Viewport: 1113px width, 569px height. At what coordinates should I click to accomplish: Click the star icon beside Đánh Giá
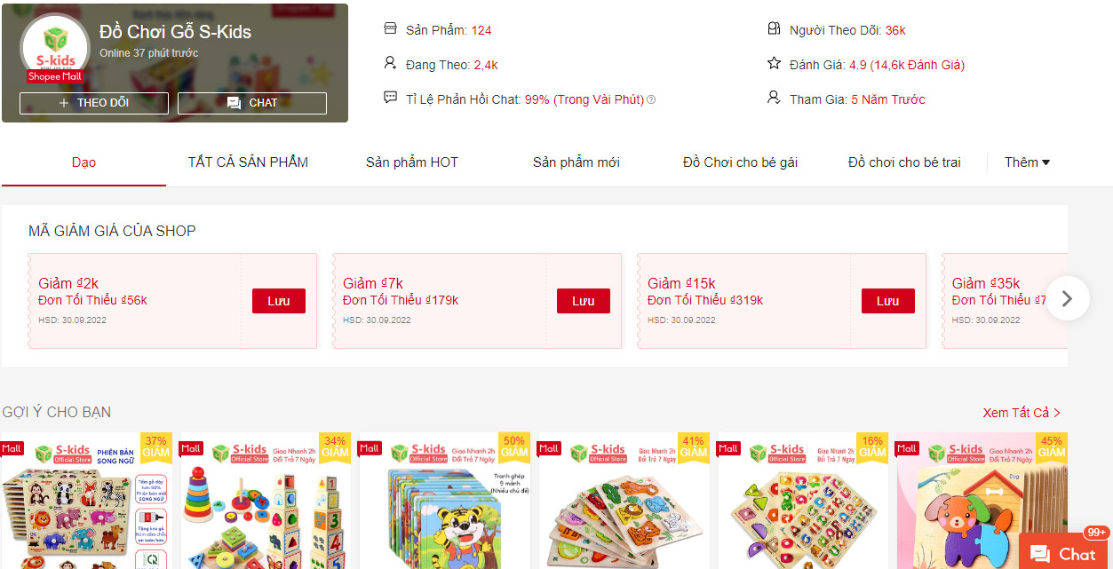tap(774, 64)
